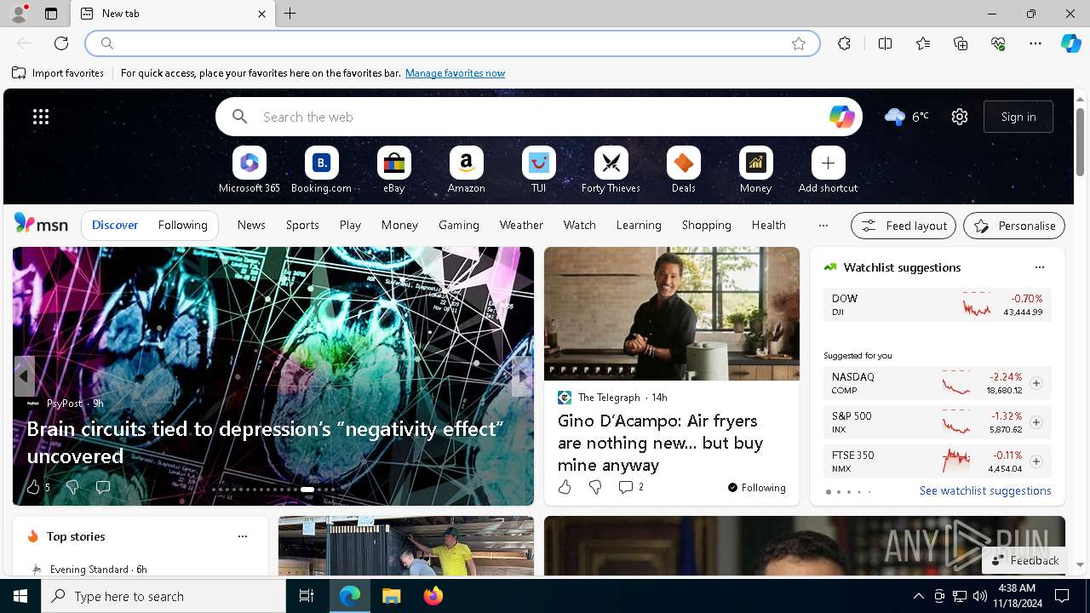Image resolution: width=1090 pixels, height=613 pixels.
Task: Open page settings gear icon
Action: click(x=960, y=117)
